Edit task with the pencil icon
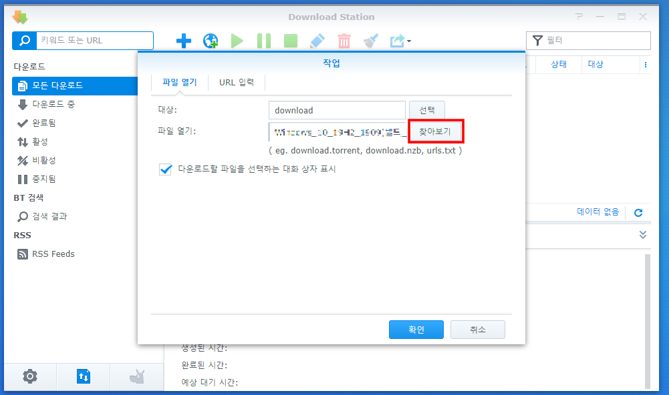669x395 pixels. click(317, 41)
